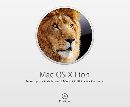Click the word Continue in the instruction sentence
This screenshot has height=107, width=130.
tap(97, 81)
